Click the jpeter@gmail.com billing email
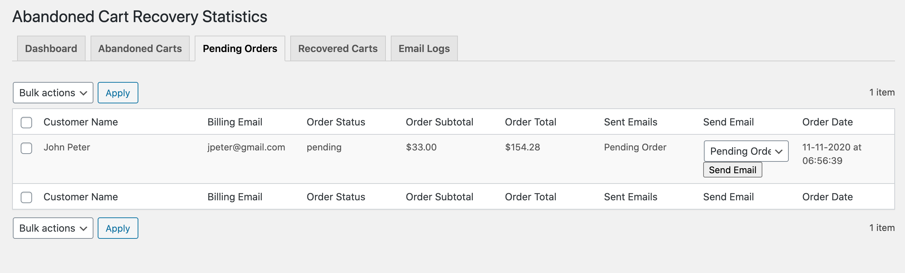 click(x=246, y=147)
